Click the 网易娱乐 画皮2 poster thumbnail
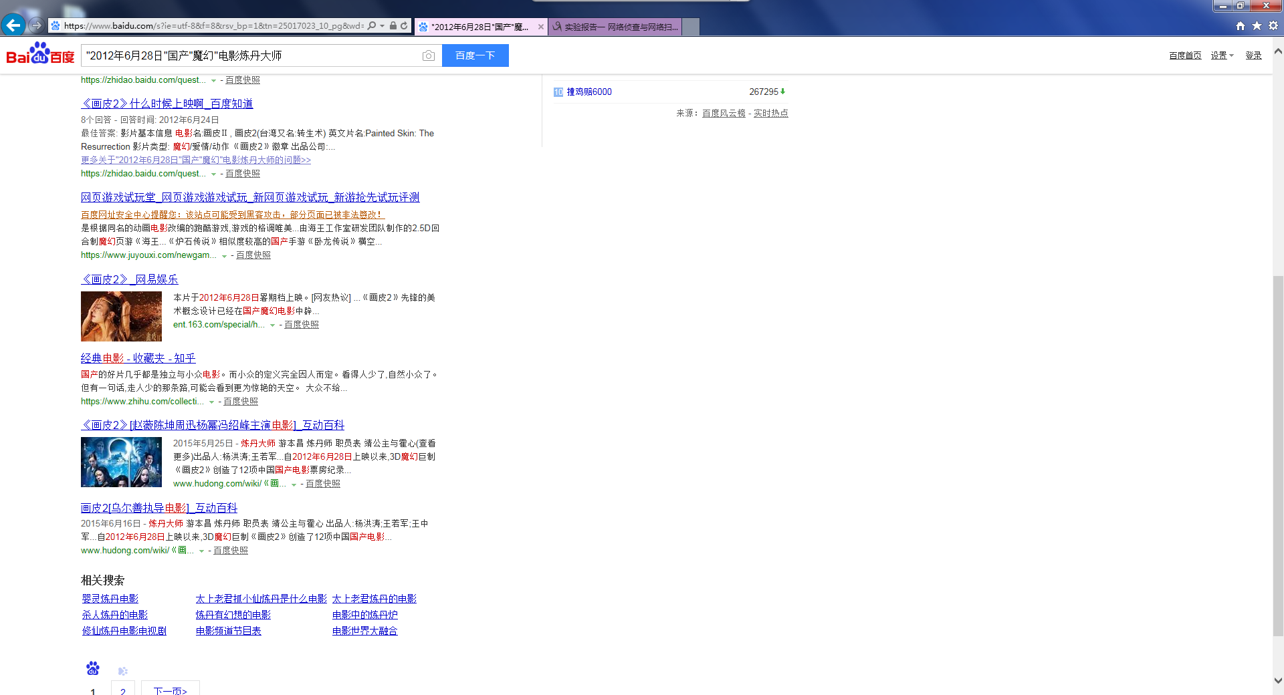Screen dimensions: 1284x695 [121, 316]
